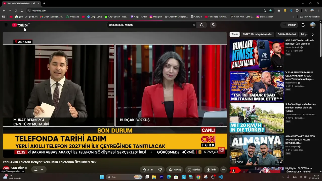
Task: Open a new browser tab
Action: point(44,4)
